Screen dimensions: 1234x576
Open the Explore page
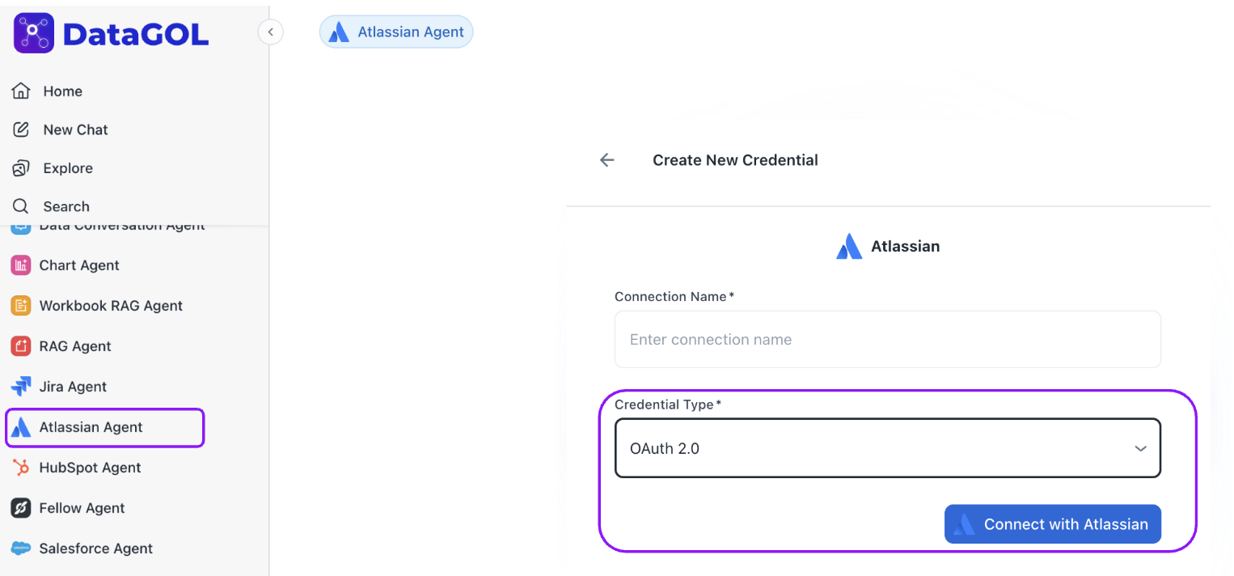tap(68, 168)
